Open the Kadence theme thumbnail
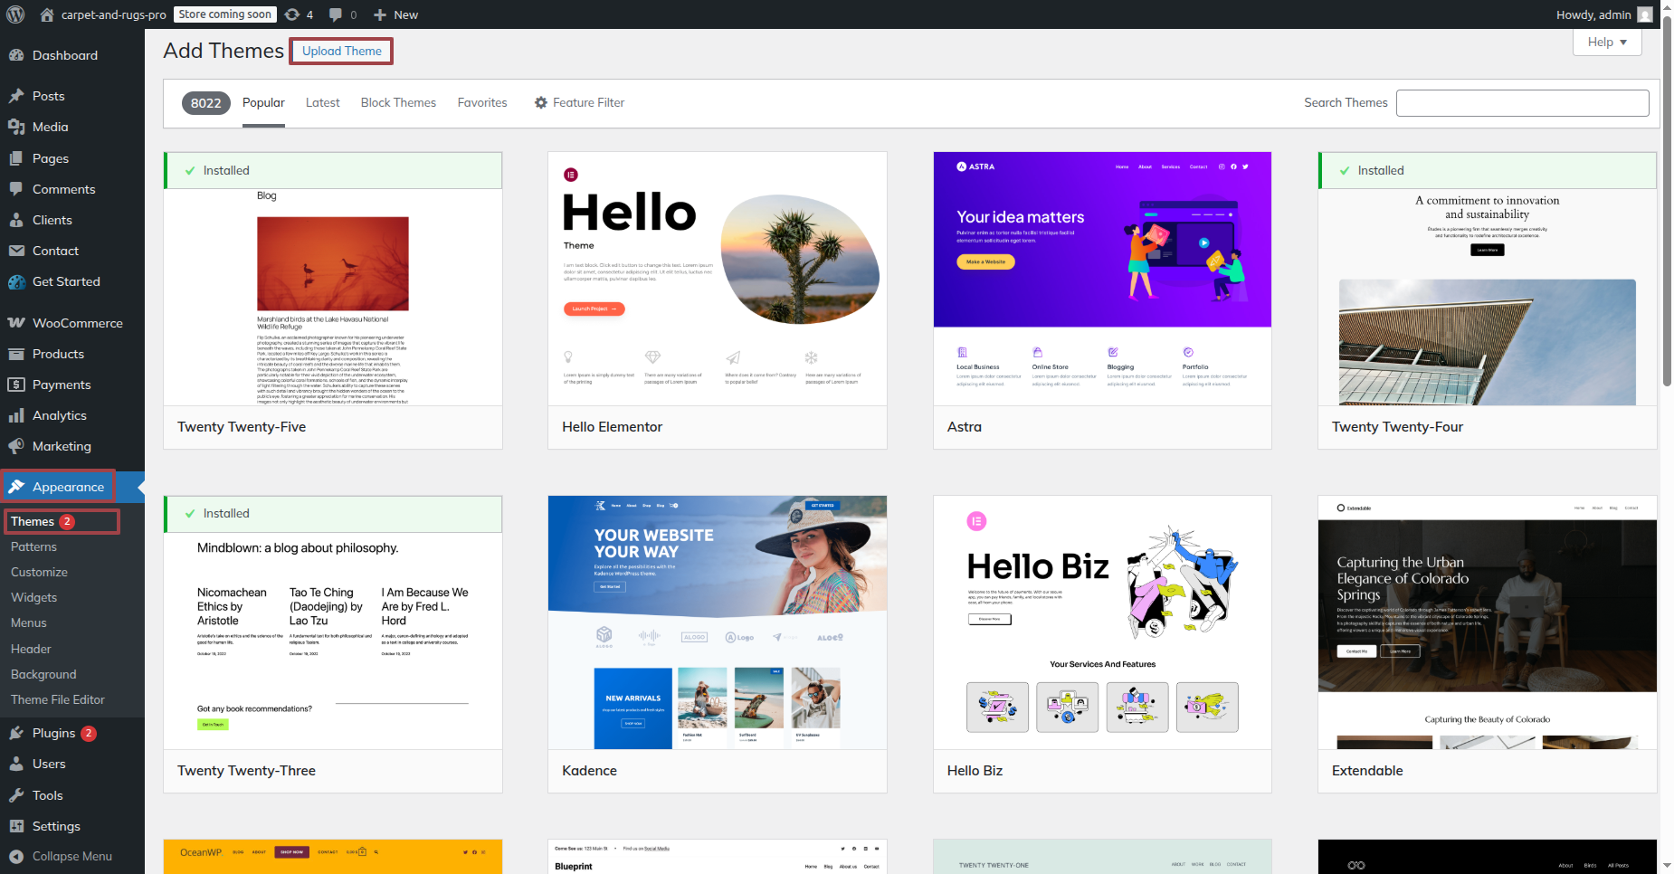The width and height of the screenshot is (1674, 874). pos(718,622)
